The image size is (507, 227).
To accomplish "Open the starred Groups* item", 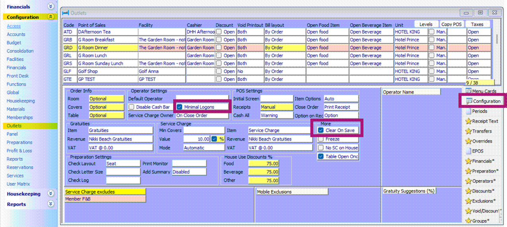I will [478, 221].
